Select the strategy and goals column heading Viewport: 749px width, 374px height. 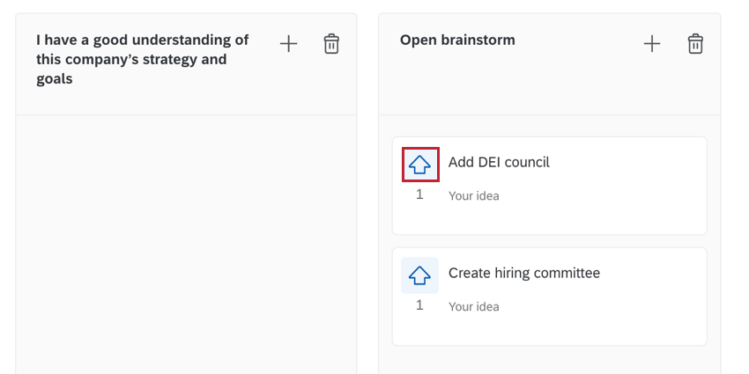pyautogui.click(x=142, y=59)
